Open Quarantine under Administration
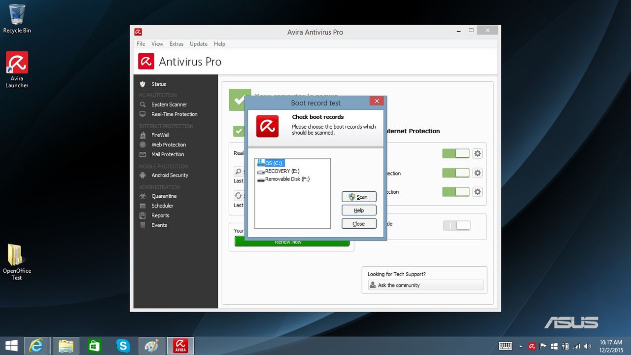Screen dimensions: 631x355 tap(158, 196)
